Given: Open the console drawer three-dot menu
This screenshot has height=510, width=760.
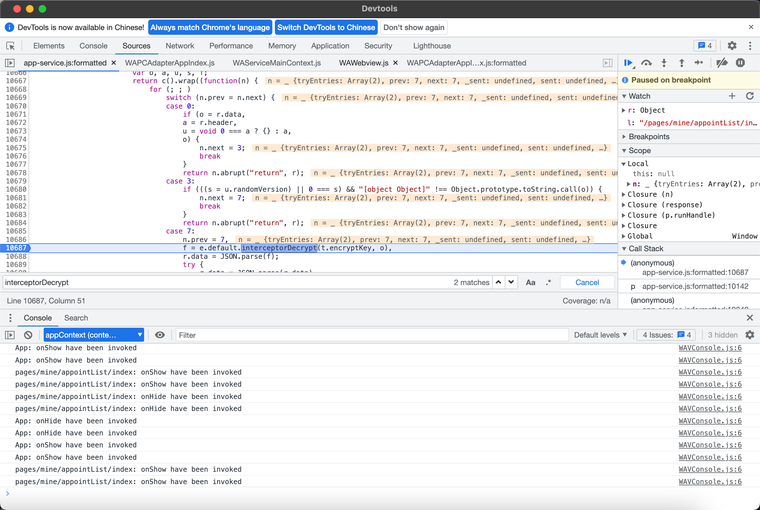Looking at the screenshot, I should coord(10,318).
